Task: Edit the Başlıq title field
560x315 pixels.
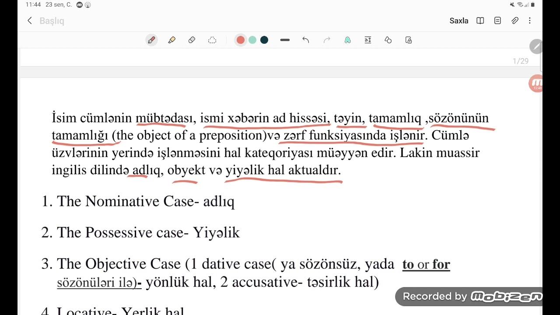Action: point(52,21)
